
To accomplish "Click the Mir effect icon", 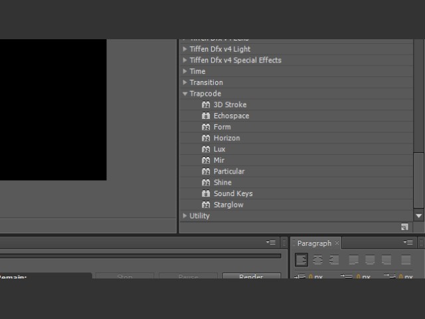I will (x=206, y=160).
